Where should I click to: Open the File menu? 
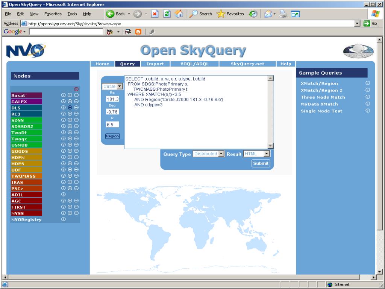(8, 14)
